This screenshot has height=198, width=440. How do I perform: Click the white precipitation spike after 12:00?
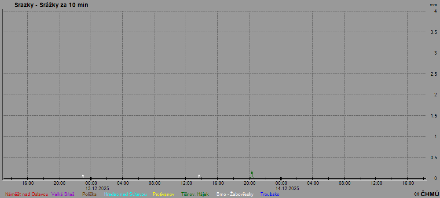(x=199, y=176)
